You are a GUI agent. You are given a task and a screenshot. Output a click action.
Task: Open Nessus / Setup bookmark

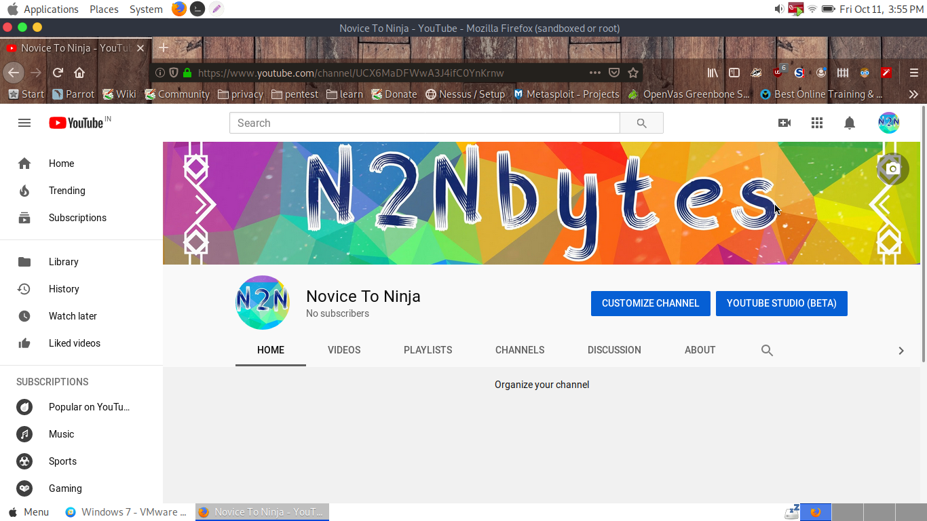coord(465,94)
